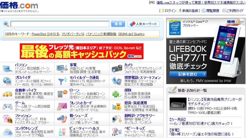Open the プロバイダ category heading
246x138 pixels.
pyautogui.click(x=23, y=77)
